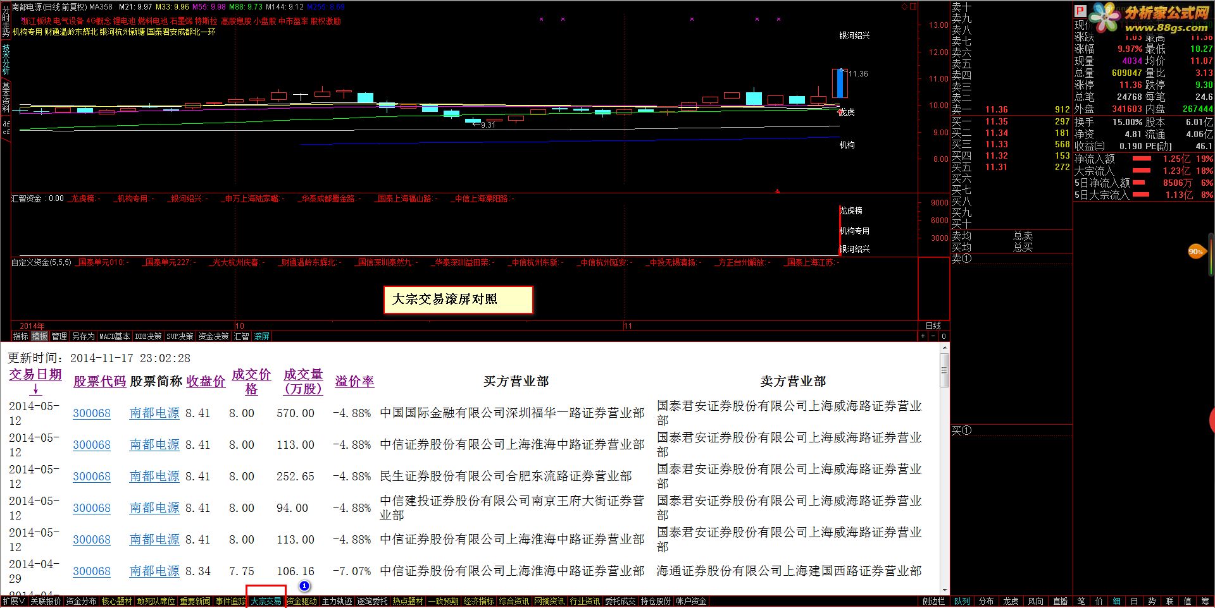
Task: Sort table by 溢价率 column
Action: coord(354,381)
